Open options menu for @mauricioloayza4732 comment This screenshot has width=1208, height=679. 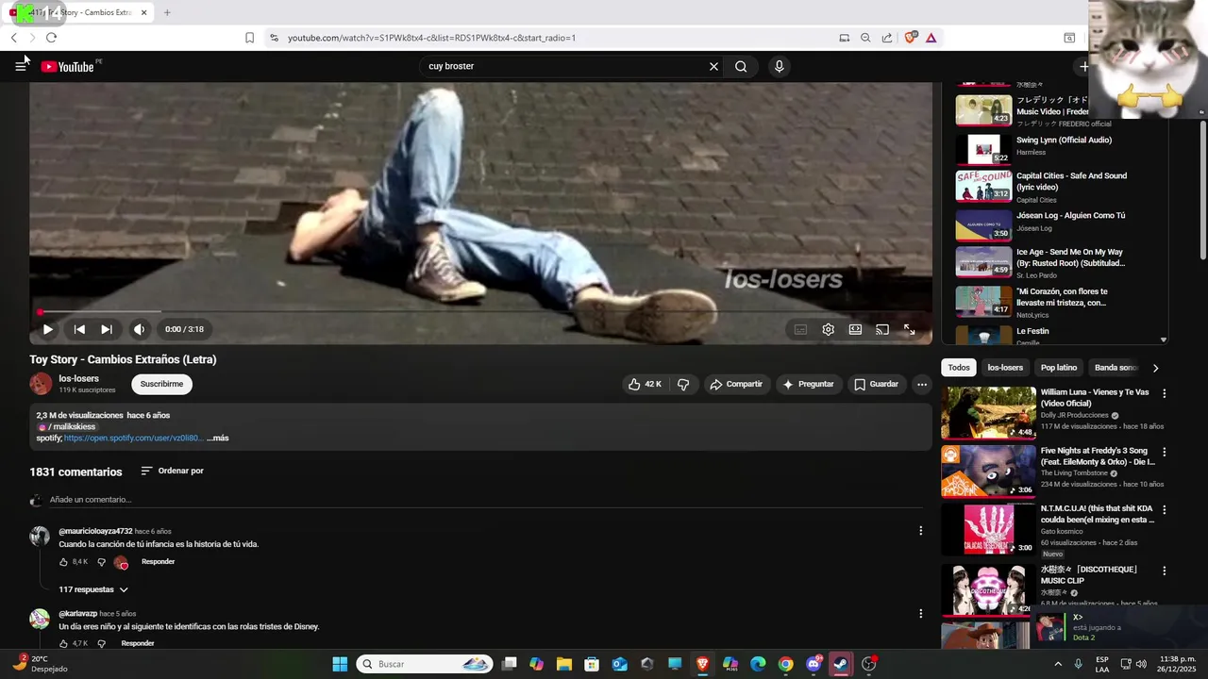921,531
